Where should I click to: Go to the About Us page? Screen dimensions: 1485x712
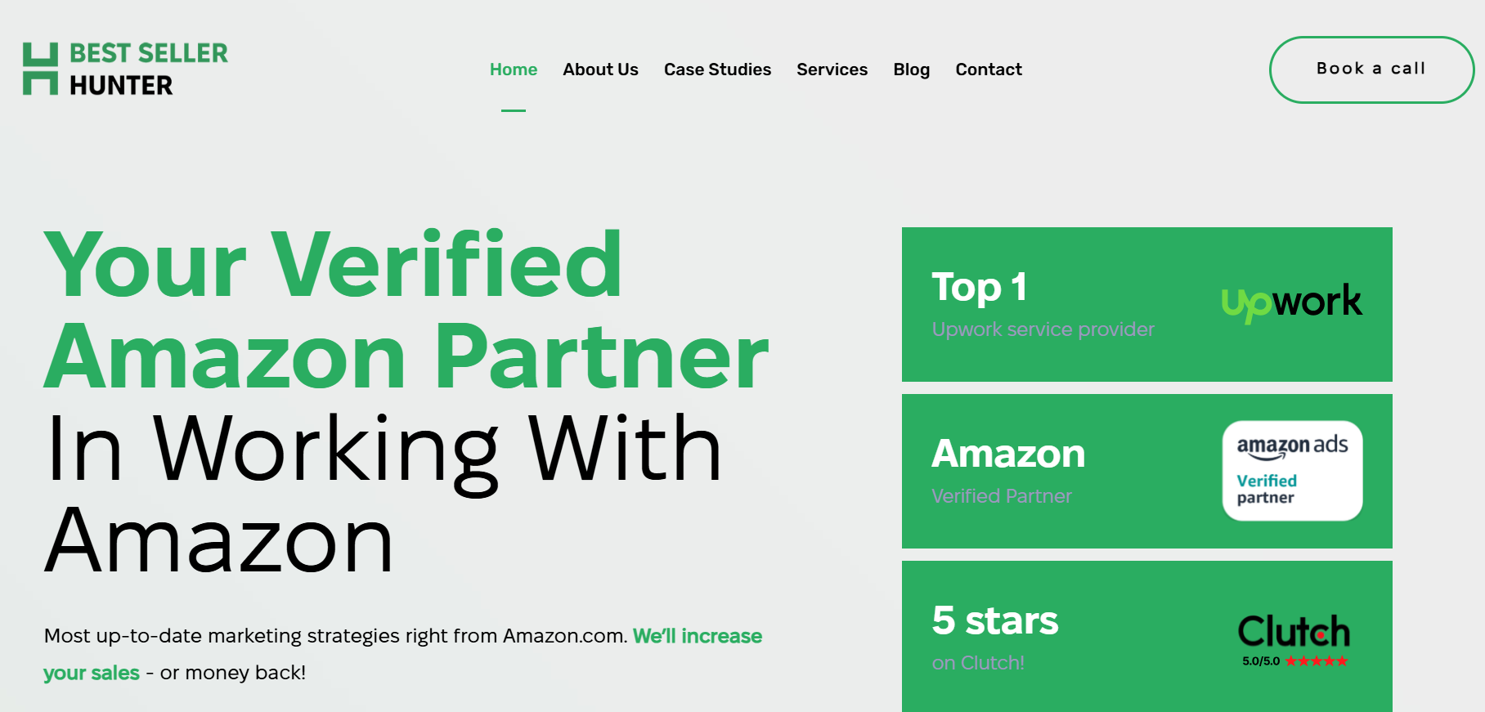pos(600,69)
